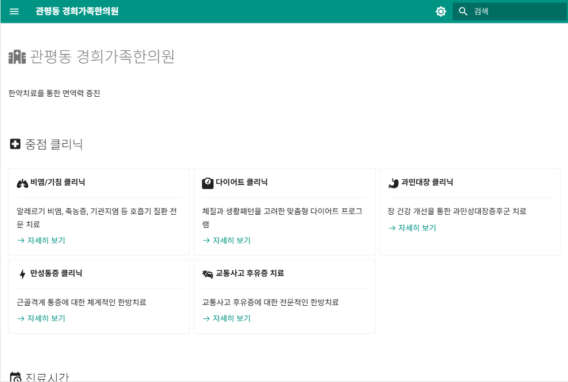Click the lungs icon on the 비염/기침 클리닉 card
The width and height of the screenshot is (568, 382).
tap(22, 182)
